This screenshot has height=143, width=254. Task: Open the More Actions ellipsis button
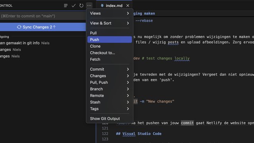pyautogui.click(x=89, y=6)
